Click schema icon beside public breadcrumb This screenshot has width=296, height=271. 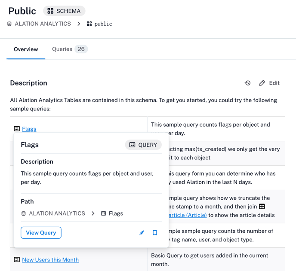[x=89, y=24]
